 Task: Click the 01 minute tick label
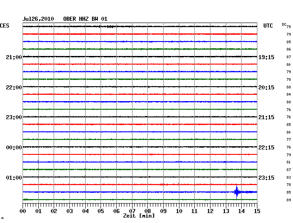[38, 211]
